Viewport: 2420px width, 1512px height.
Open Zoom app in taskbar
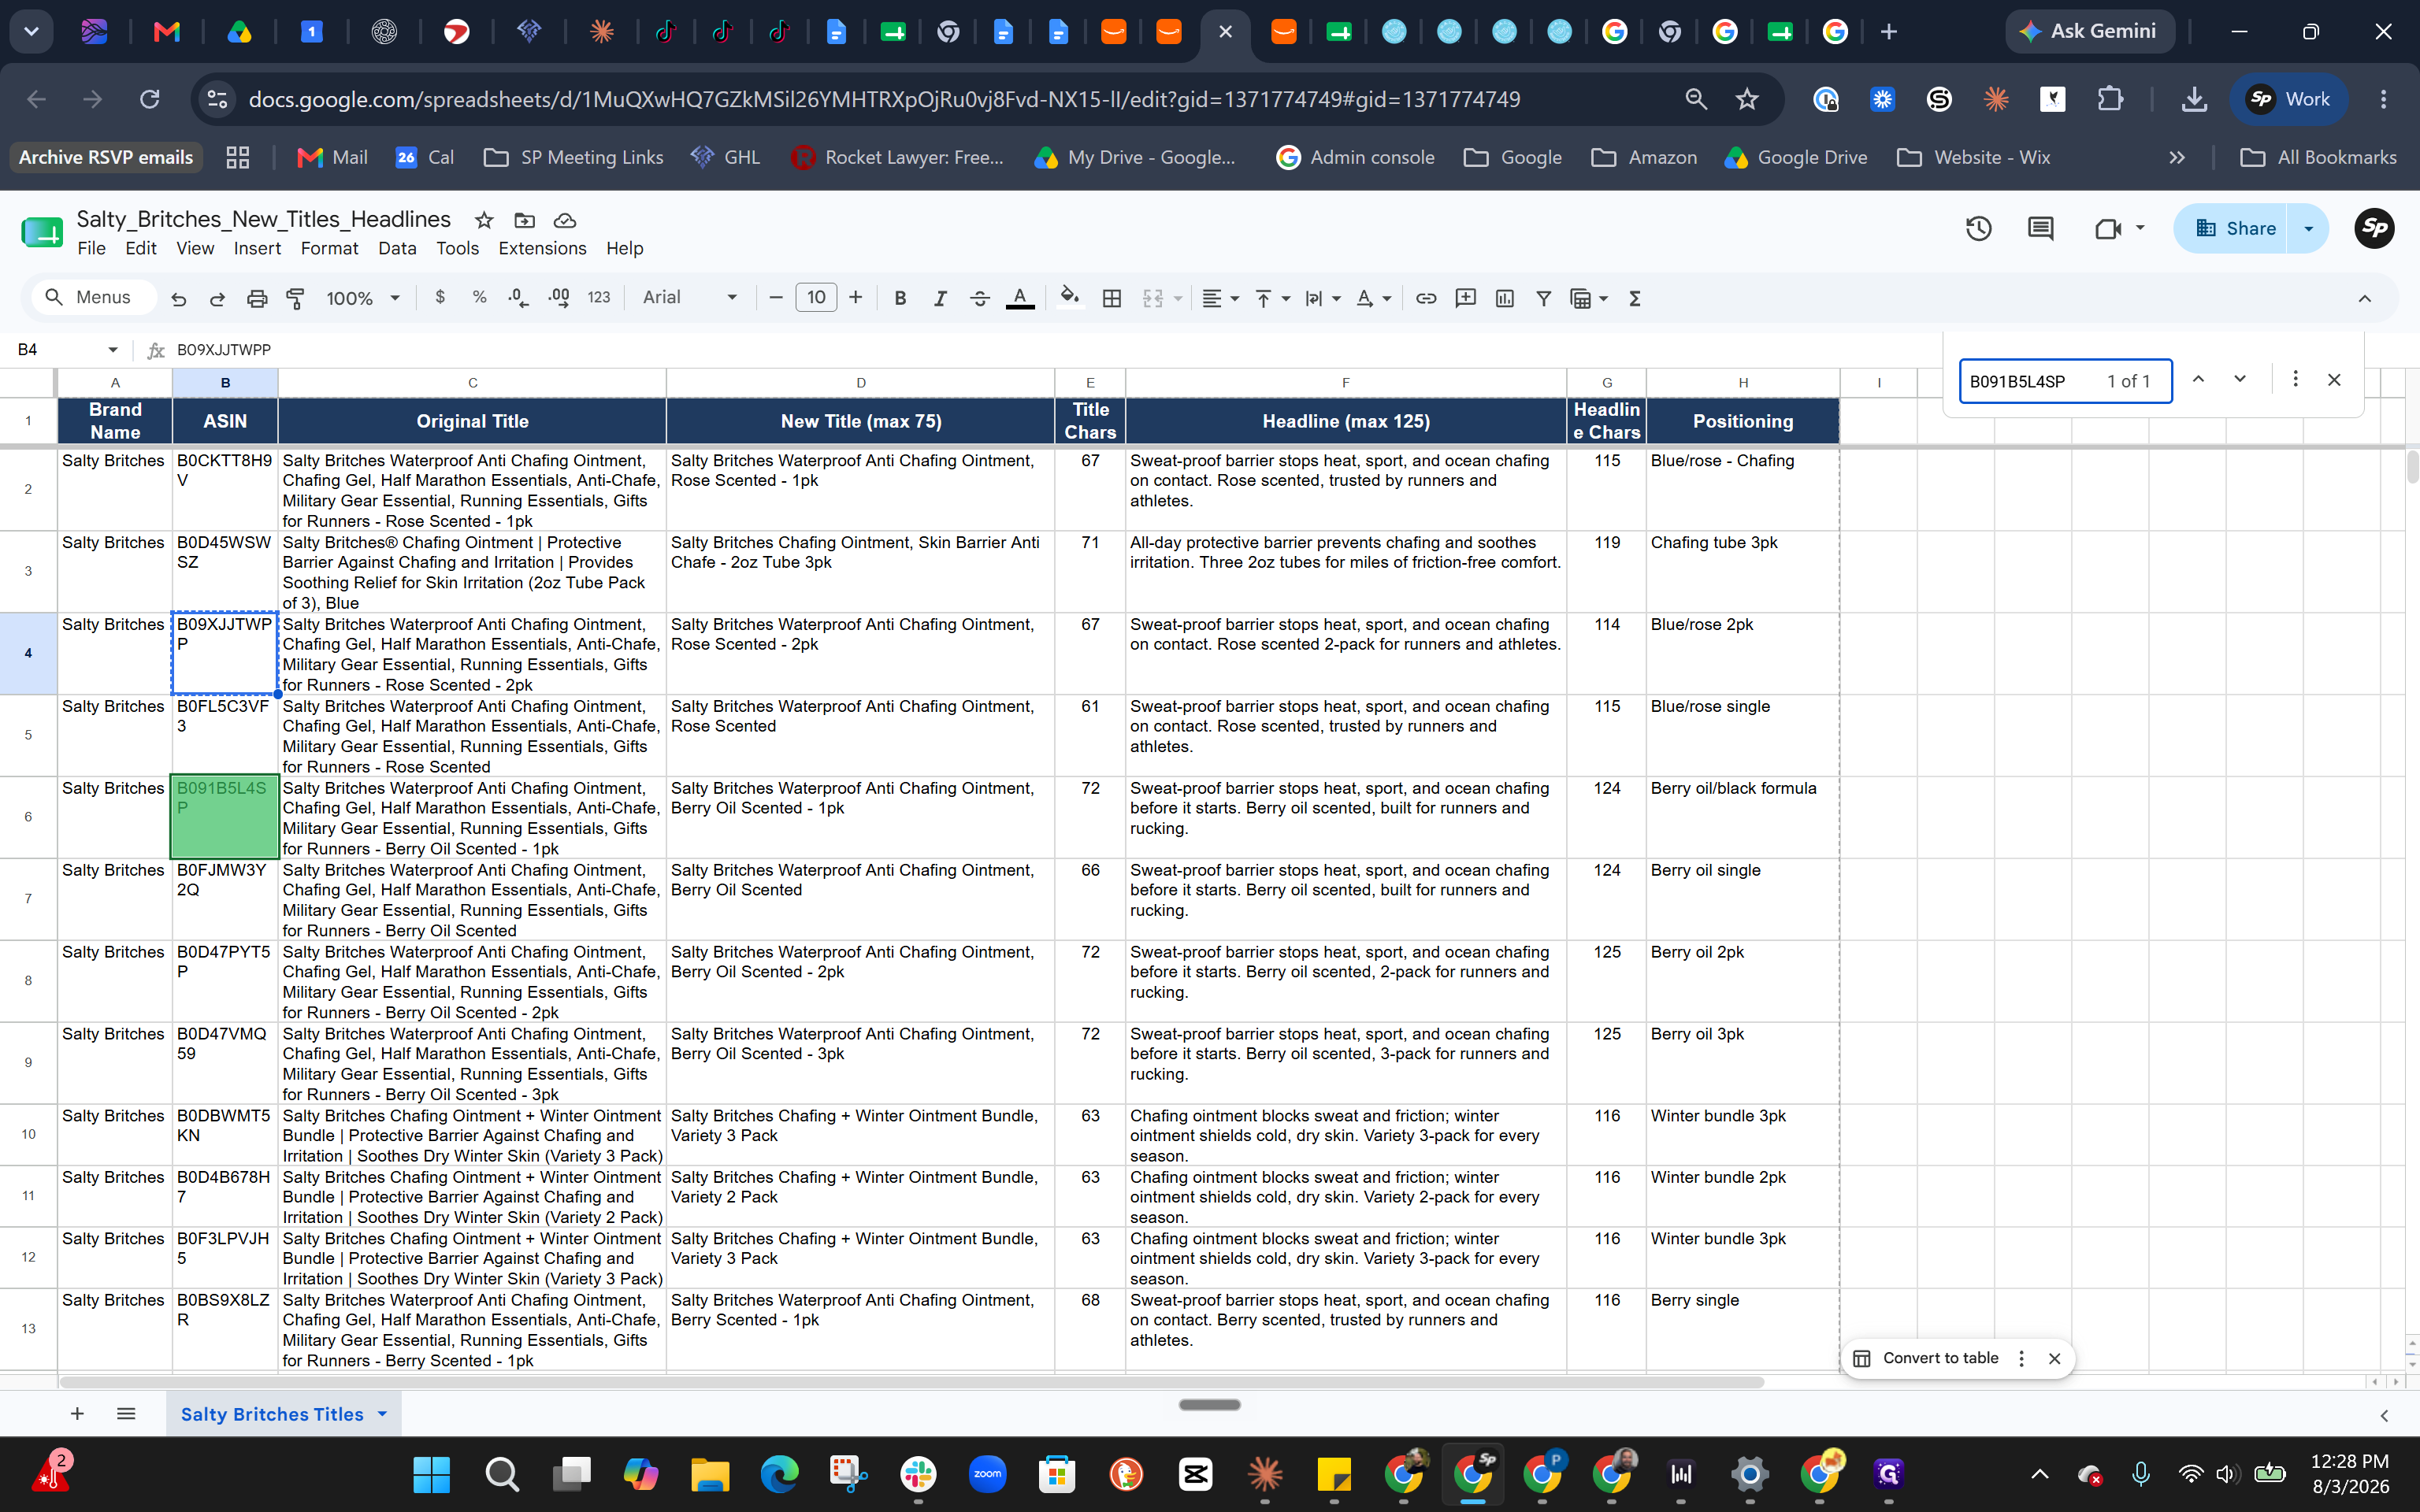[987, 1474]
